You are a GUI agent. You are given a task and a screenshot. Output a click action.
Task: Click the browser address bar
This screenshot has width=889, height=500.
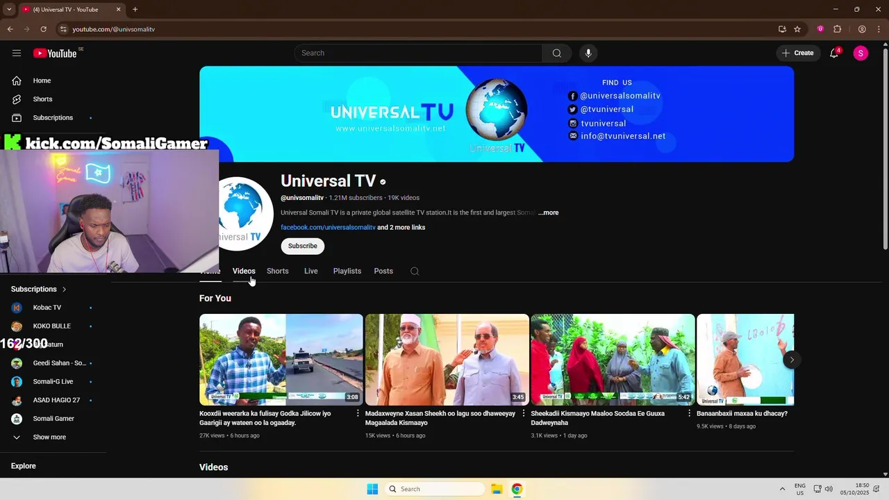pos(417,29)
